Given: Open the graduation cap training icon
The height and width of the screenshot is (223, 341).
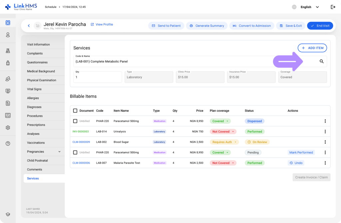Looking at the screenshot, I should pos(8,214).
